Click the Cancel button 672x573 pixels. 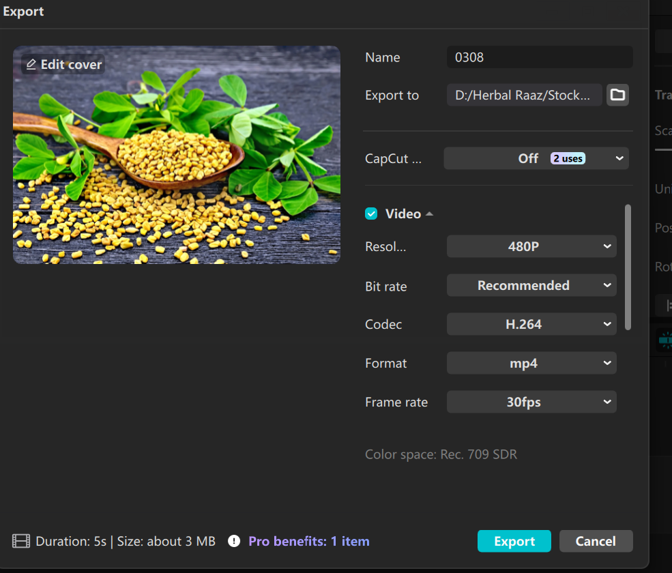(x=596, y=541)
